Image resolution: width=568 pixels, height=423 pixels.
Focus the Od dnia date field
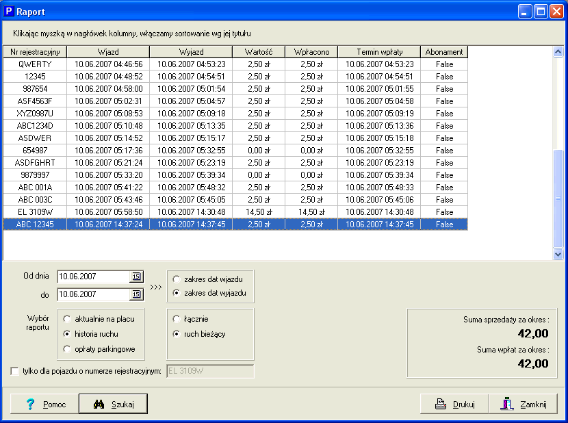94,277
